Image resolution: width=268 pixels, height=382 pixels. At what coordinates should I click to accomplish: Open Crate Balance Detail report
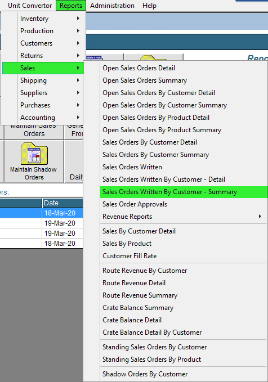[184, 320]
